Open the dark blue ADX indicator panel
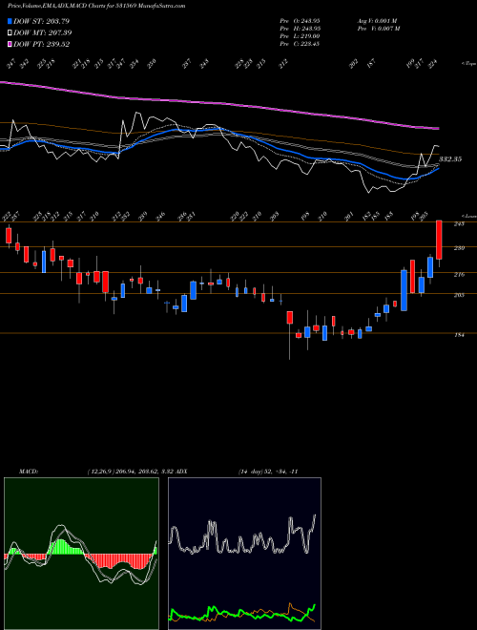The height and width of the screenshot is (630, 477). point(244,554)
